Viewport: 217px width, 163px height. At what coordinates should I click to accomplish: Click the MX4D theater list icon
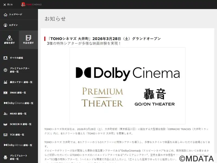point(5,114)
